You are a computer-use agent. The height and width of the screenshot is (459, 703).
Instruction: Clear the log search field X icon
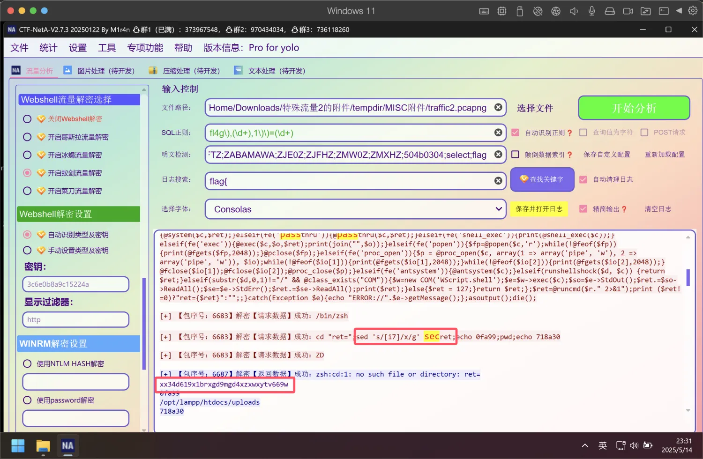(x=498, y=181)
